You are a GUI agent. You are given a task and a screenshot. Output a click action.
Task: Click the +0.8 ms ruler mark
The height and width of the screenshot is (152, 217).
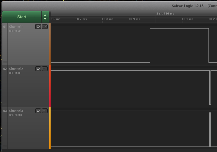coord(107,19)
